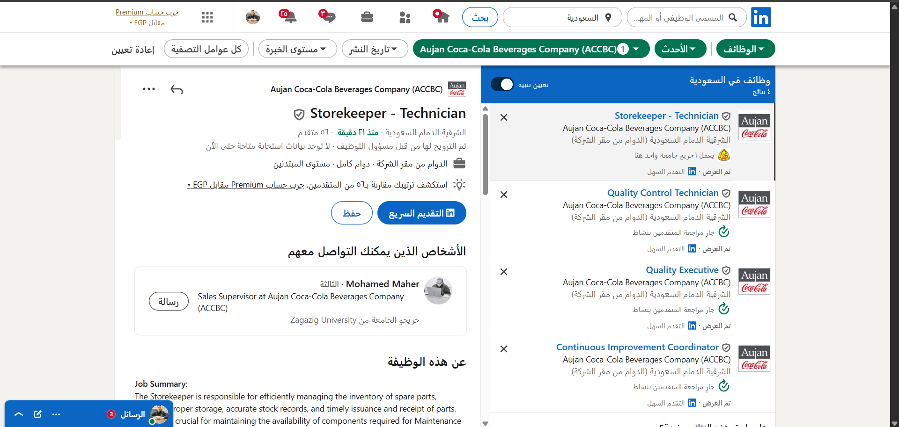Open the الأحدث sort dropdown
Screen dimensions: 899x427
680,49
